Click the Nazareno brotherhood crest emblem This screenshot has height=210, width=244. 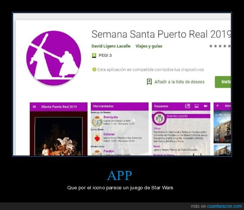pos(159,118)
